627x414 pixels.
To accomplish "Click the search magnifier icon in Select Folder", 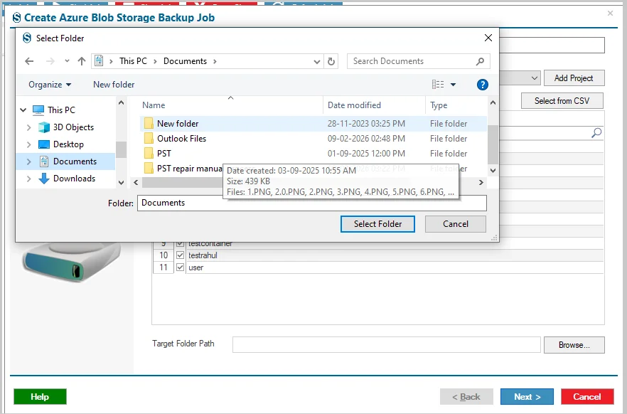I will (481, 61).
